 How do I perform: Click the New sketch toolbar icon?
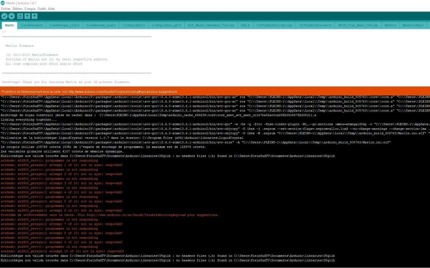pyautogui.click(x=20, y=16)
